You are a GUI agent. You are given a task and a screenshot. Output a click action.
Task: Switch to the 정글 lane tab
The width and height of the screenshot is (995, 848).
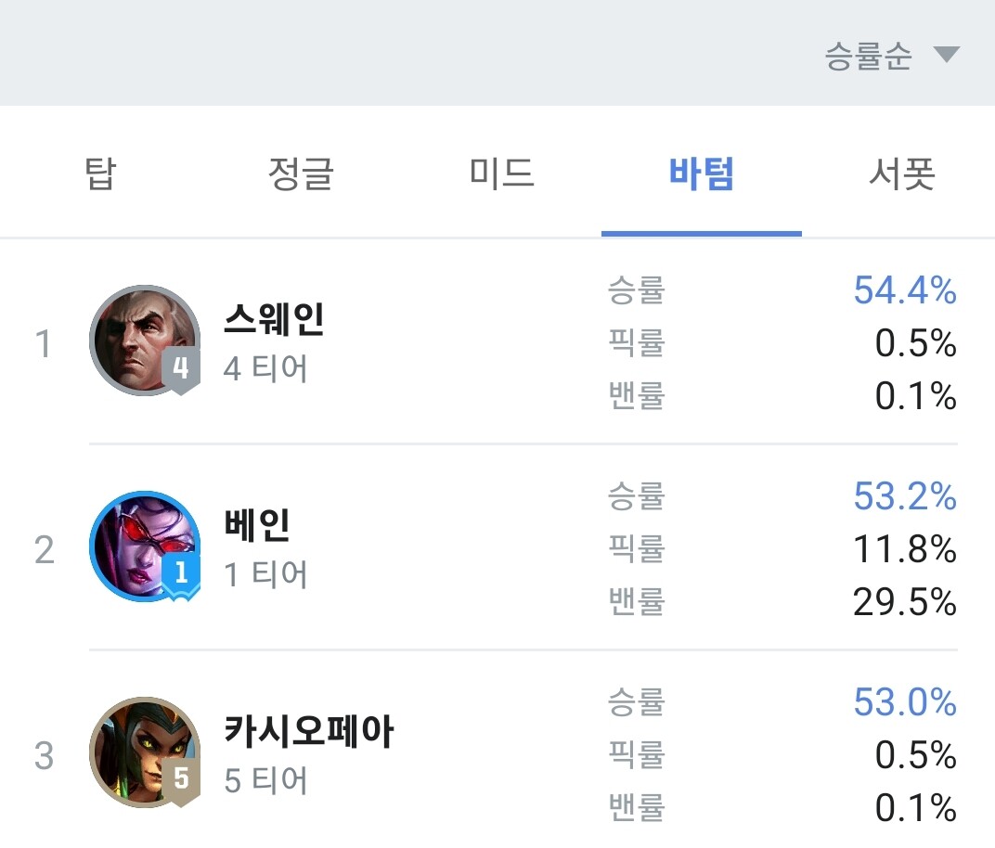(x=301, y=173)
